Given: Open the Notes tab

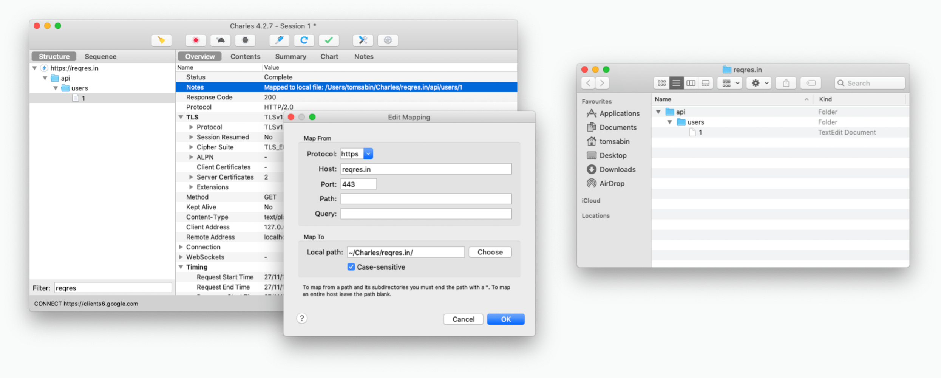Looking at the screenshot, I should coord(363,56).
